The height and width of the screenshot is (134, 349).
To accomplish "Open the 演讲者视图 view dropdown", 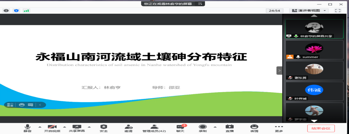I will coord(309,11).
